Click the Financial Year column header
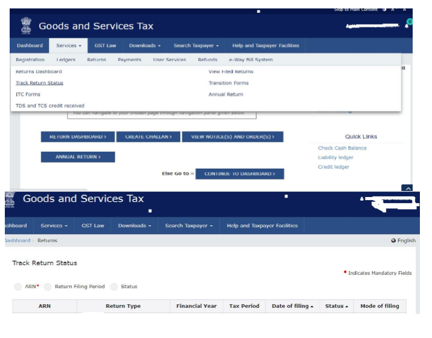 tap(196, 306)
